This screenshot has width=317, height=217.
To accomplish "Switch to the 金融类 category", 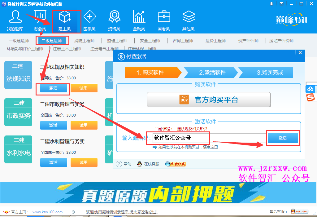I will 139,21.
